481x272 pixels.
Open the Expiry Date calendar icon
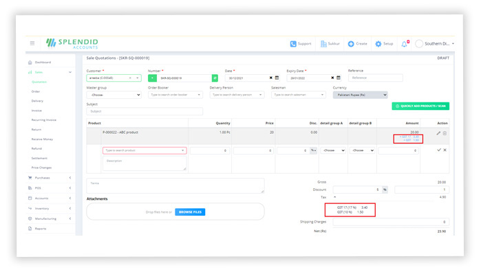click(339, 78)
